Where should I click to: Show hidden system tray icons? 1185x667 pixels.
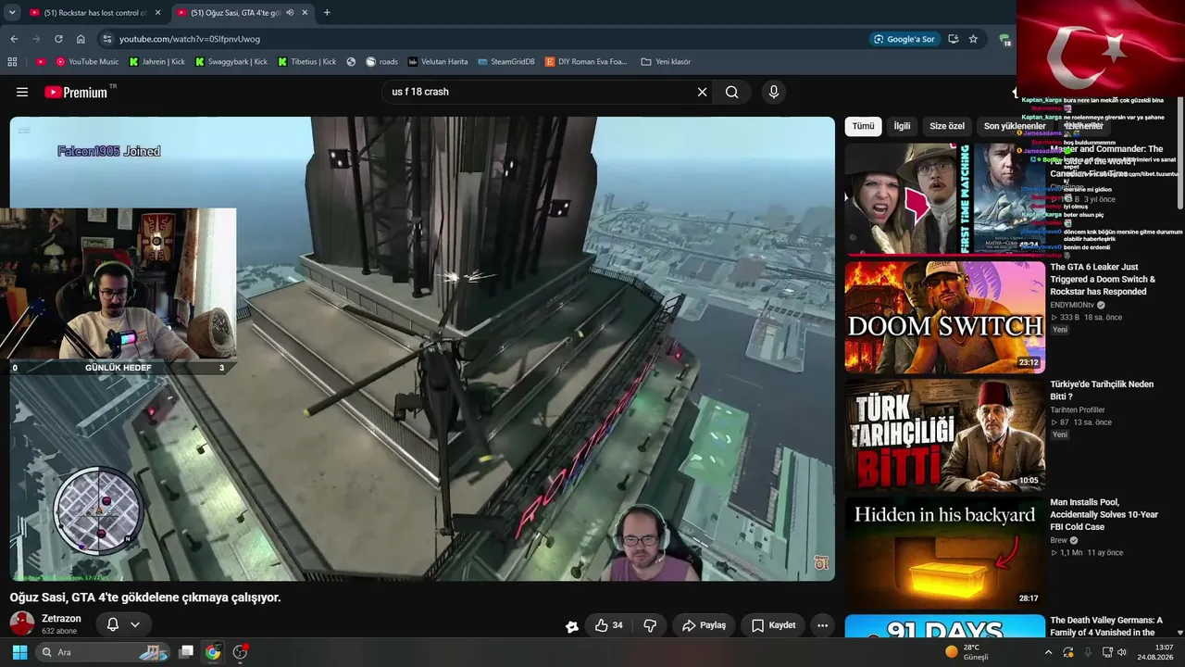1048,652
